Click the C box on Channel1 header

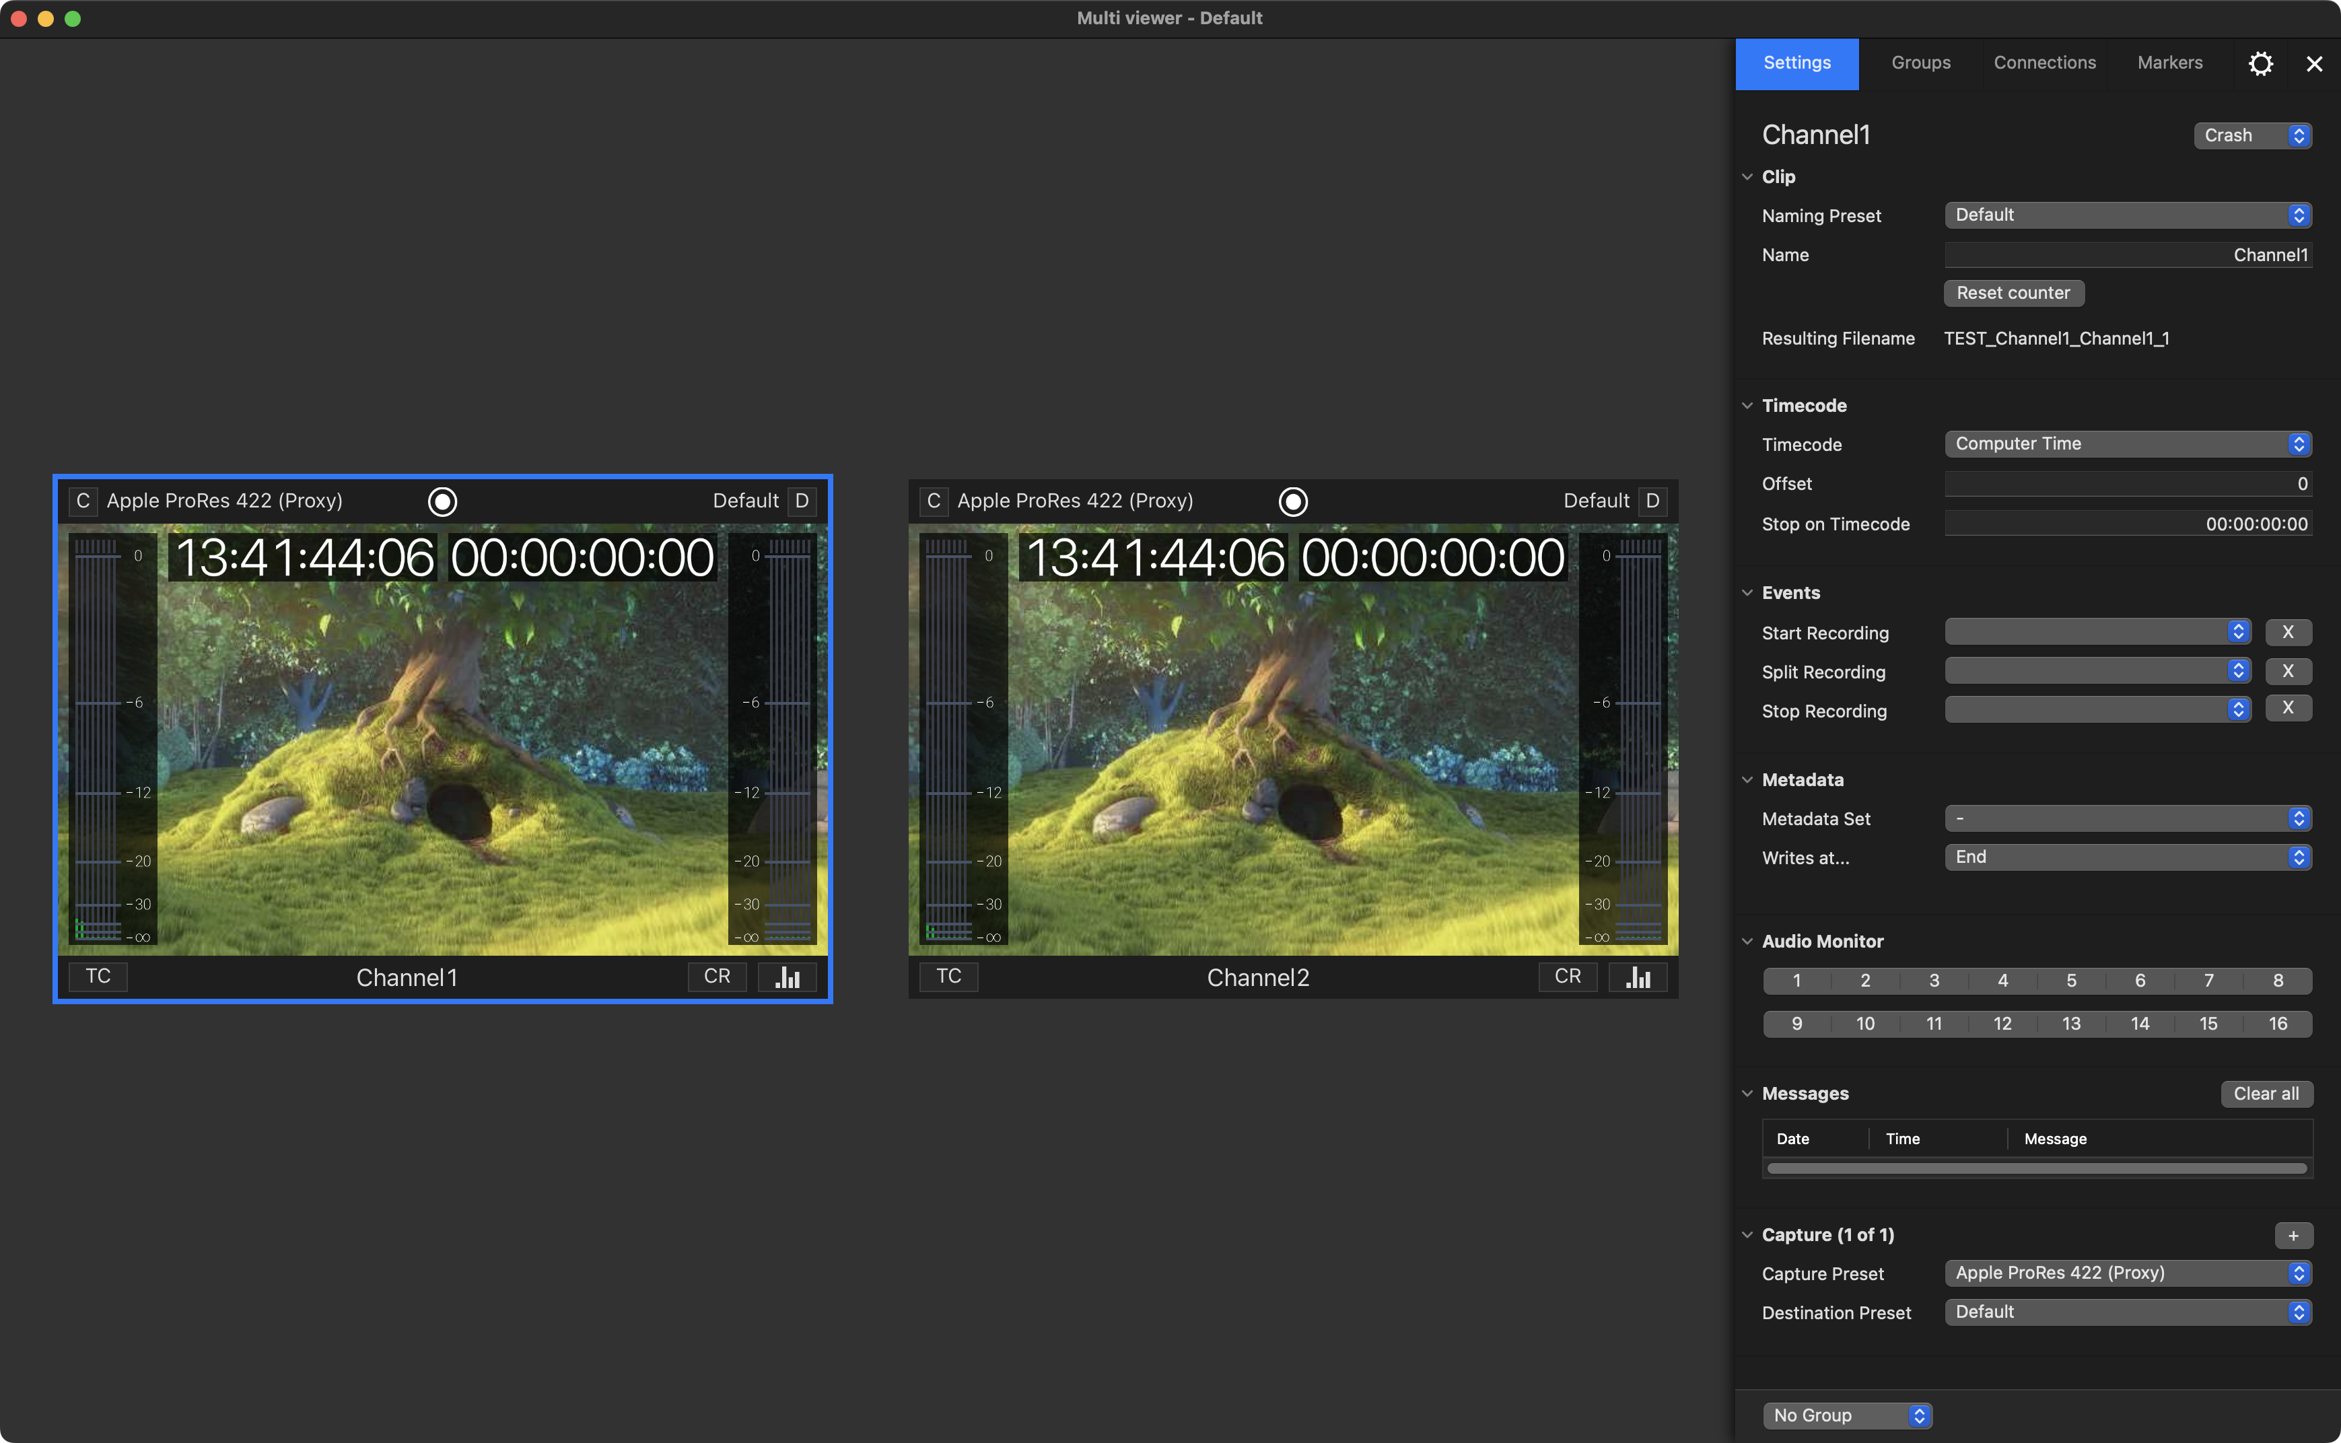(83, 501)
